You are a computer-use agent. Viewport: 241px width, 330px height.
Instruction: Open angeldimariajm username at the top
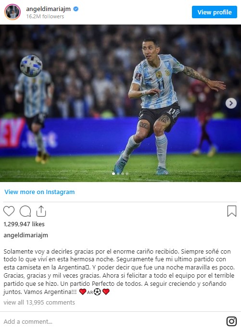pos(48,9)
